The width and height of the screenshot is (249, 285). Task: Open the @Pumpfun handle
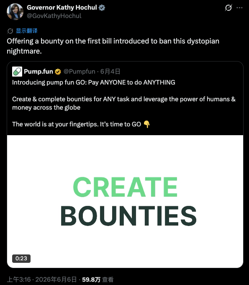coord(79,72)
